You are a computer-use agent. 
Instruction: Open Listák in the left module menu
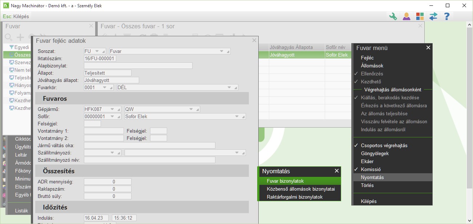point(21,211)
